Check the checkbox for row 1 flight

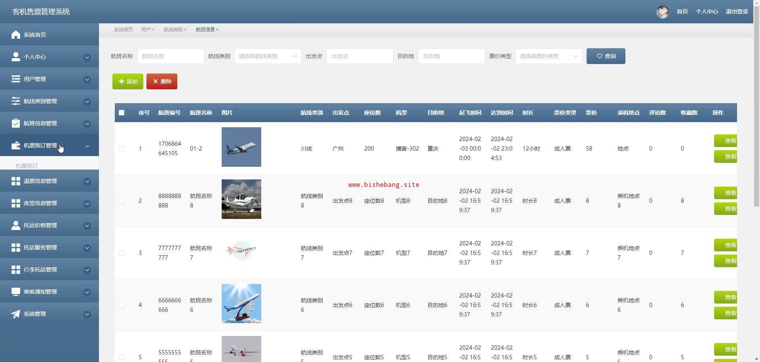click(122, 149)
